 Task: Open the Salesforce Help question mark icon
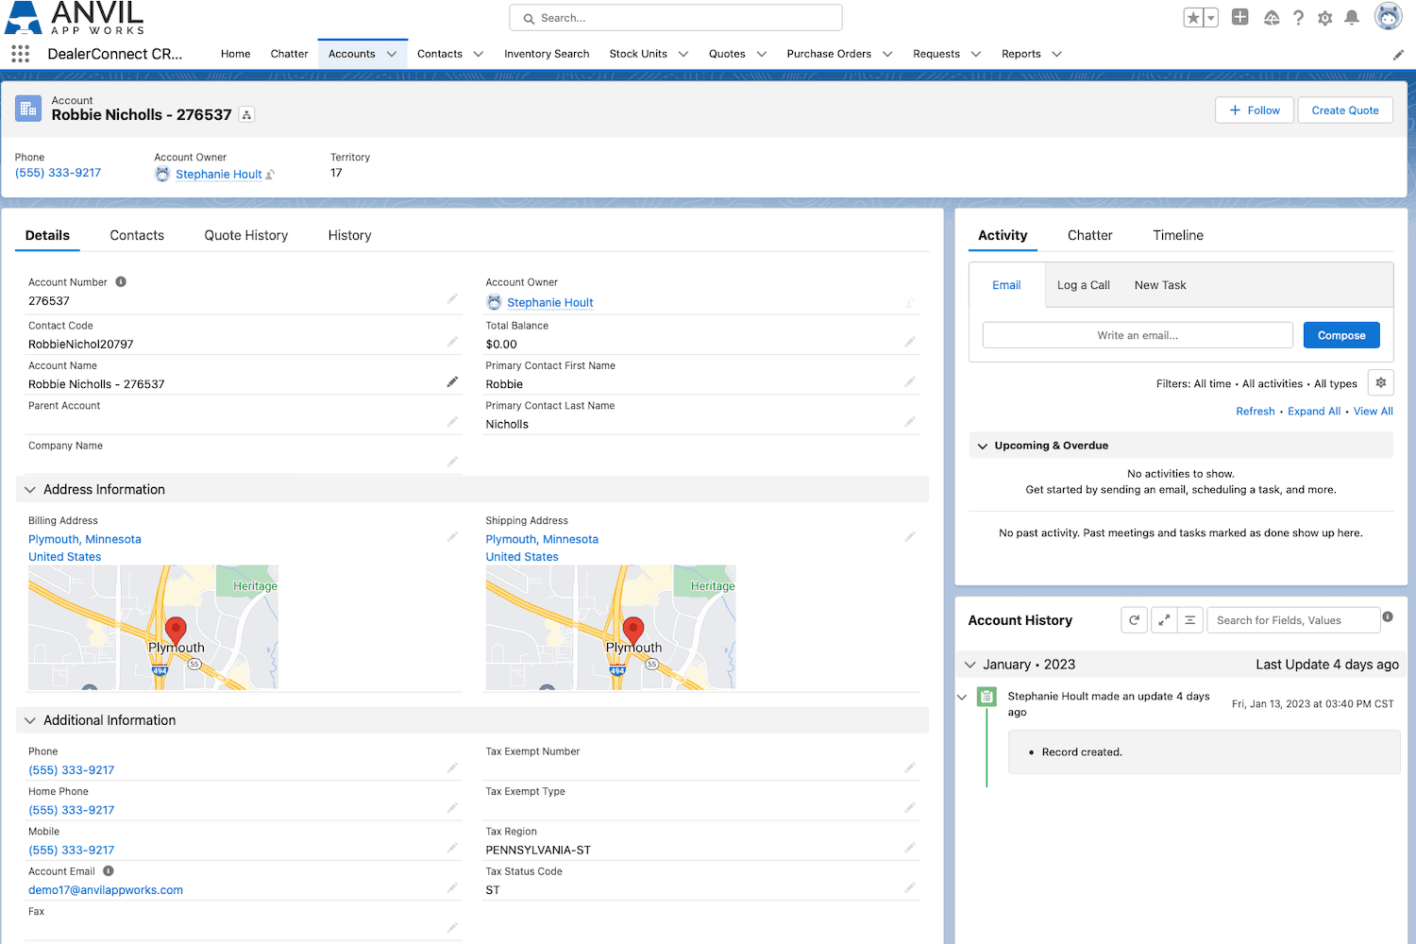[1299, 18]
